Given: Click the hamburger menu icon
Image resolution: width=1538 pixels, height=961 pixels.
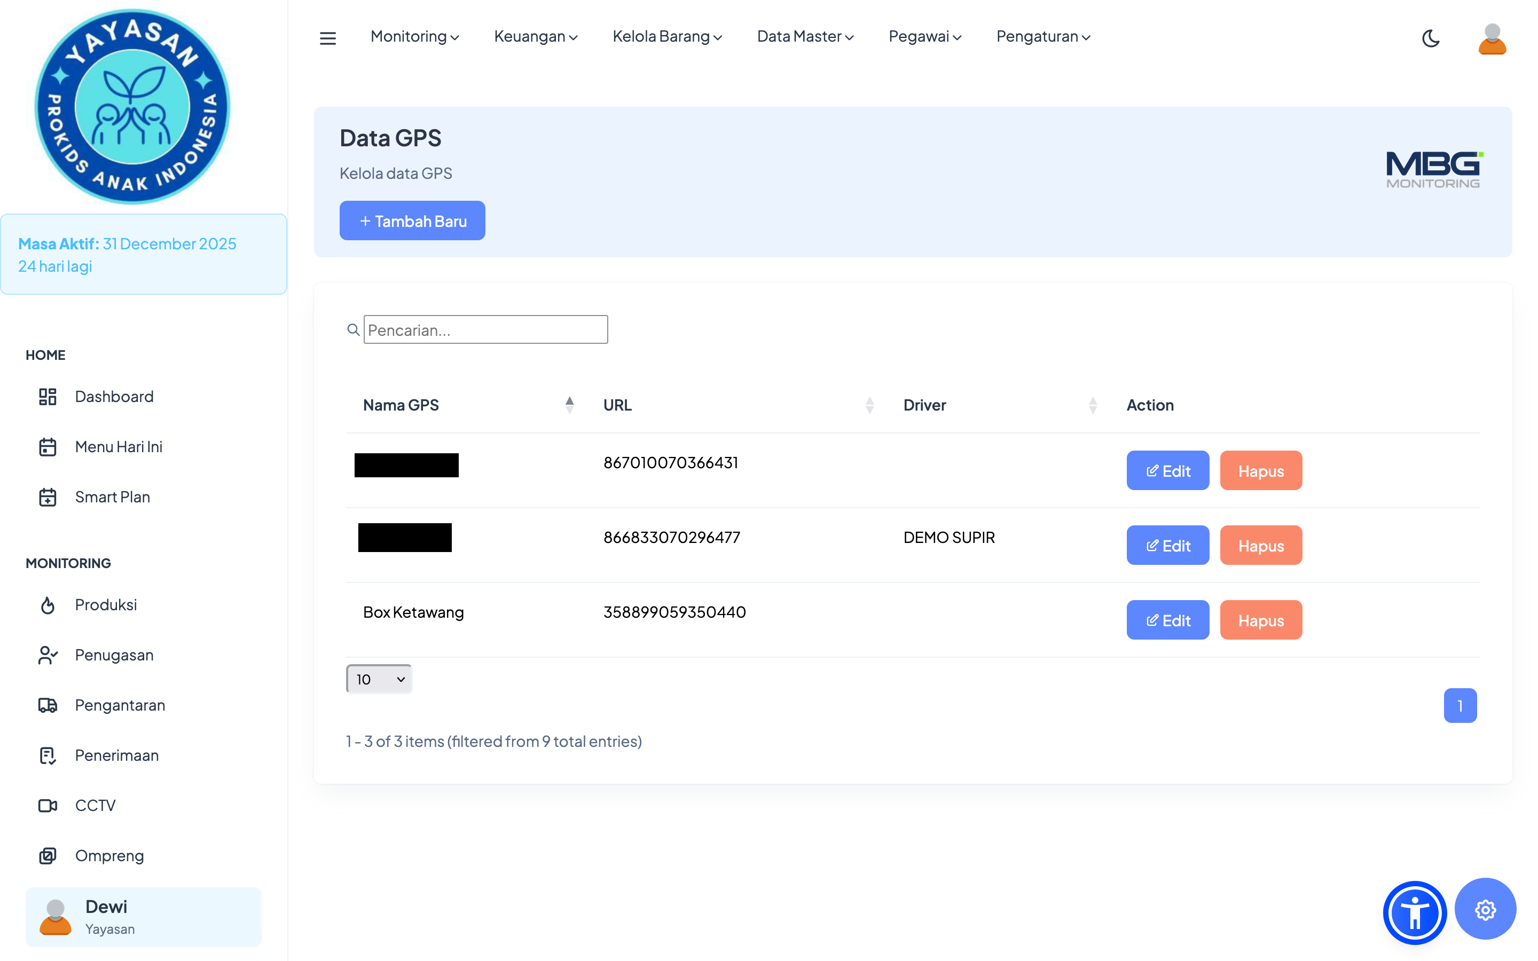Looking at the screenshot, I should (x=327, y=38).
